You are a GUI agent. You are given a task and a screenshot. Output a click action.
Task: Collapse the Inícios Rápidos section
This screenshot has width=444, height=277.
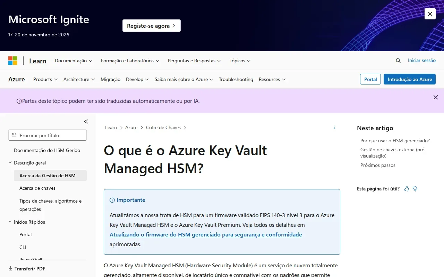[29, 222]
